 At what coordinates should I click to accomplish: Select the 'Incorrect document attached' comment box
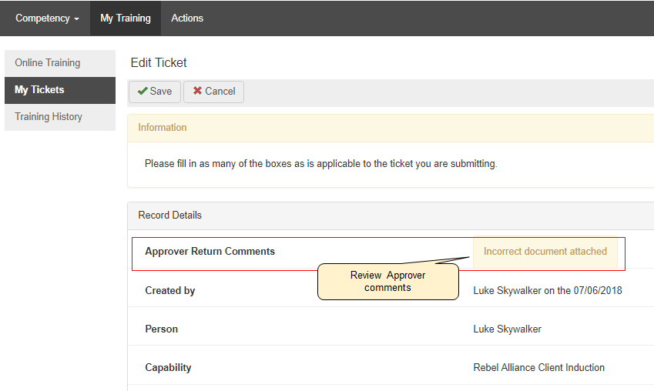545,252
